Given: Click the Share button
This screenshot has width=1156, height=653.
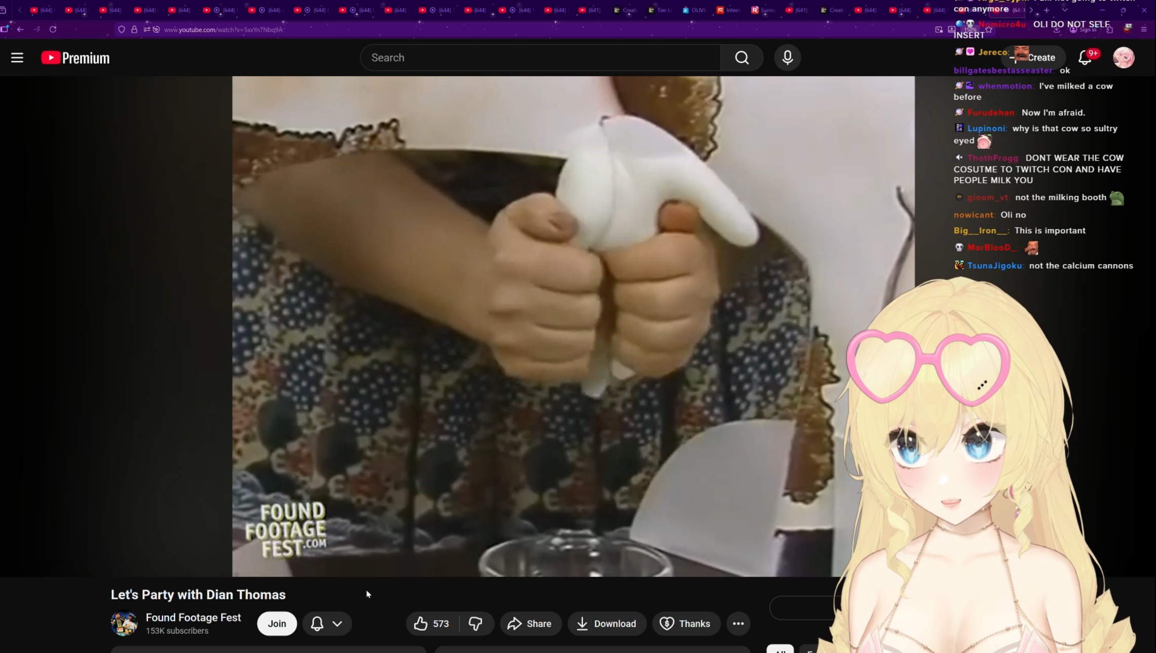Looking at the screenshot, I should (530, 624).
